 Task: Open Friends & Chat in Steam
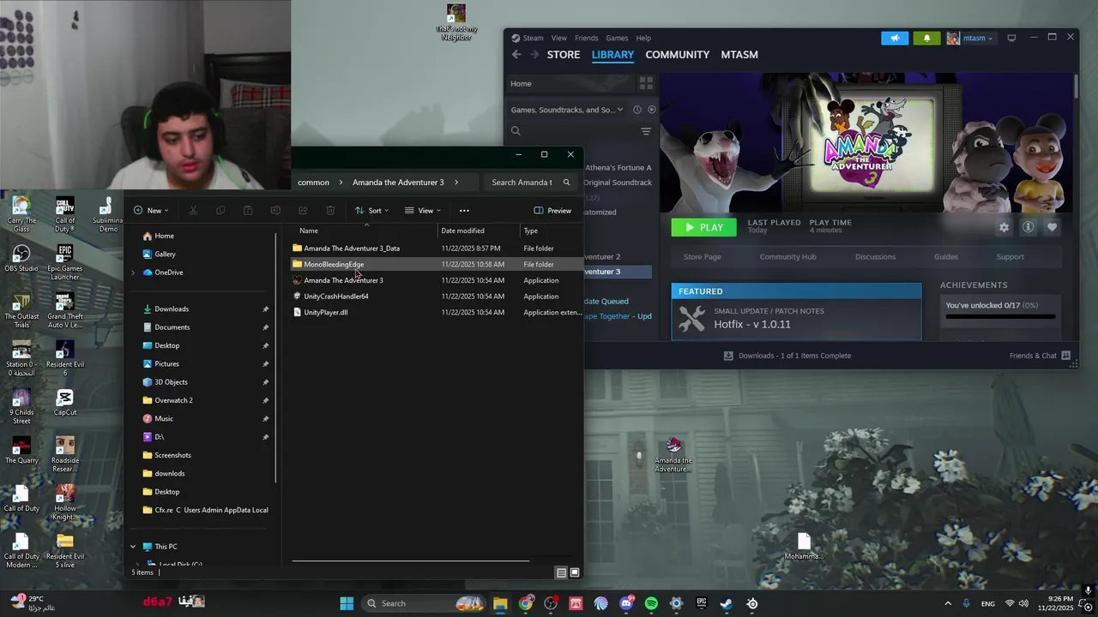(x=1040, y=356)
